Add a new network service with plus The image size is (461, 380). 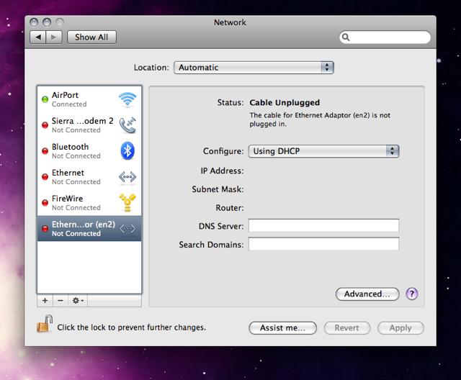pyautogui.click(x=45, y=300)
